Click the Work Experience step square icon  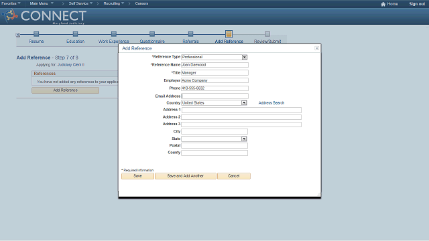[x=114, y=34]
